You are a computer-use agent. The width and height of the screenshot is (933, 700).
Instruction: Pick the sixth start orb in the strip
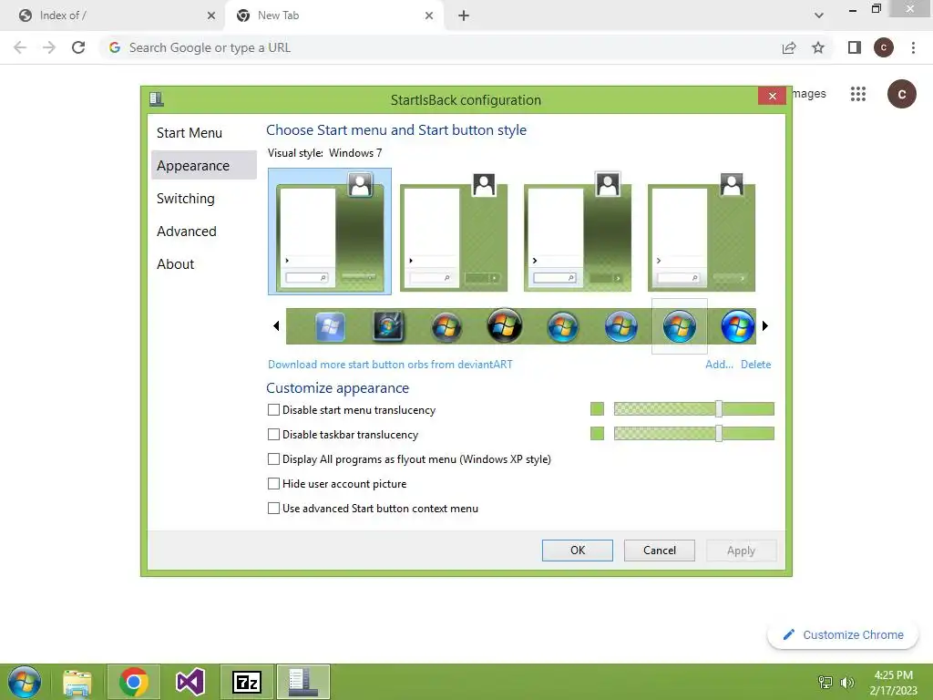pyautogui.click(x=620, y=327)
